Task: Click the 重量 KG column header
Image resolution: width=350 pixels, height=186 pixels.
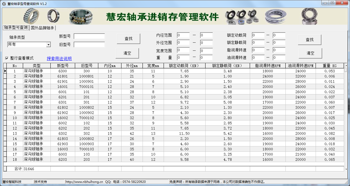Action: 330,66
